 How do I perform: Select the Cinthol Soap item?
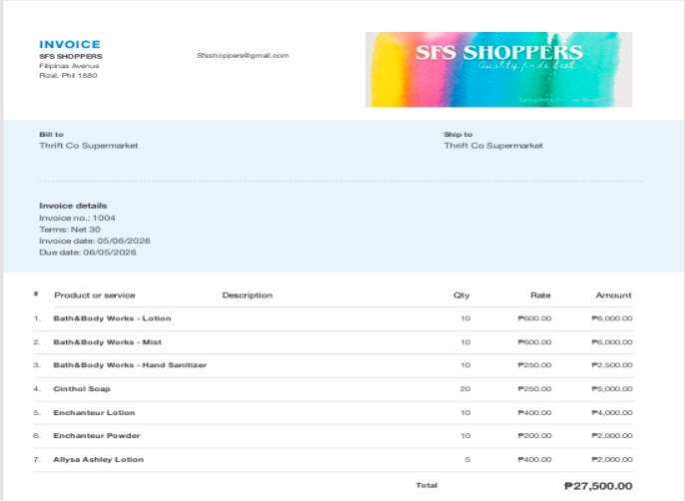(x=82, y=389)
